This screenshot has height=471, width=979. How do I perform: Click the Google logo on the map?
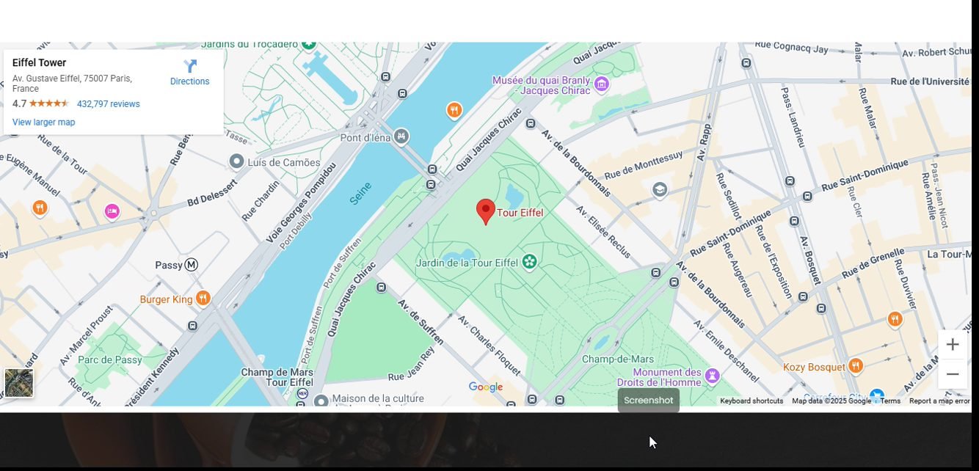point(486,387)
